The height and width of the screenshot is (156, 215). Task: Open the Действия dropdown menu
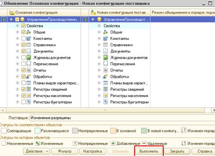[37, 151]
